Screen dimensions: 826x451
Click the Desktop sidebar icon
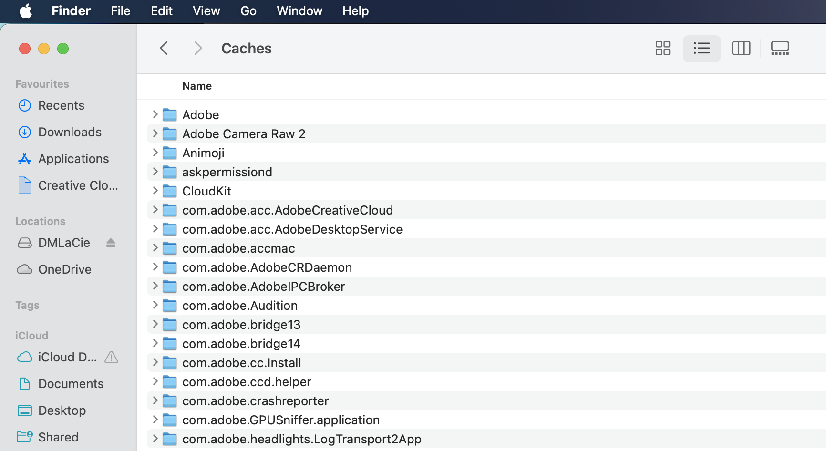coord(25,410)
